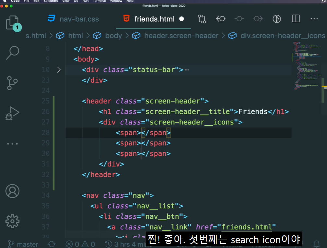The image size is (327, 248).
Task: Click the opening <body> tag on line 9
Action: tap(86, 59)
